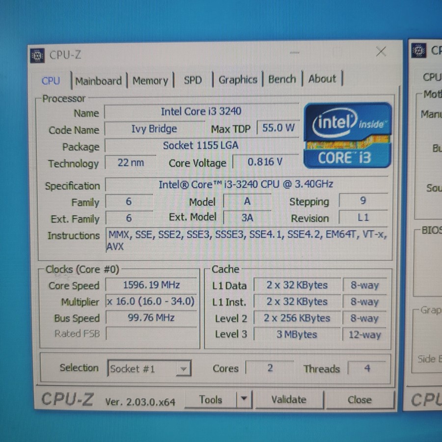The width and height of the screenshot is (442, 442).
Task: Click the Close button at bottom
Action: pos(359,400)
